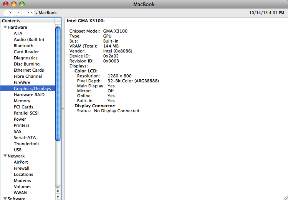The height and width of the screenshot is (200, 288).
Task: Click the Revision ID value 0x0003
Action: click(x=111, y=61)
